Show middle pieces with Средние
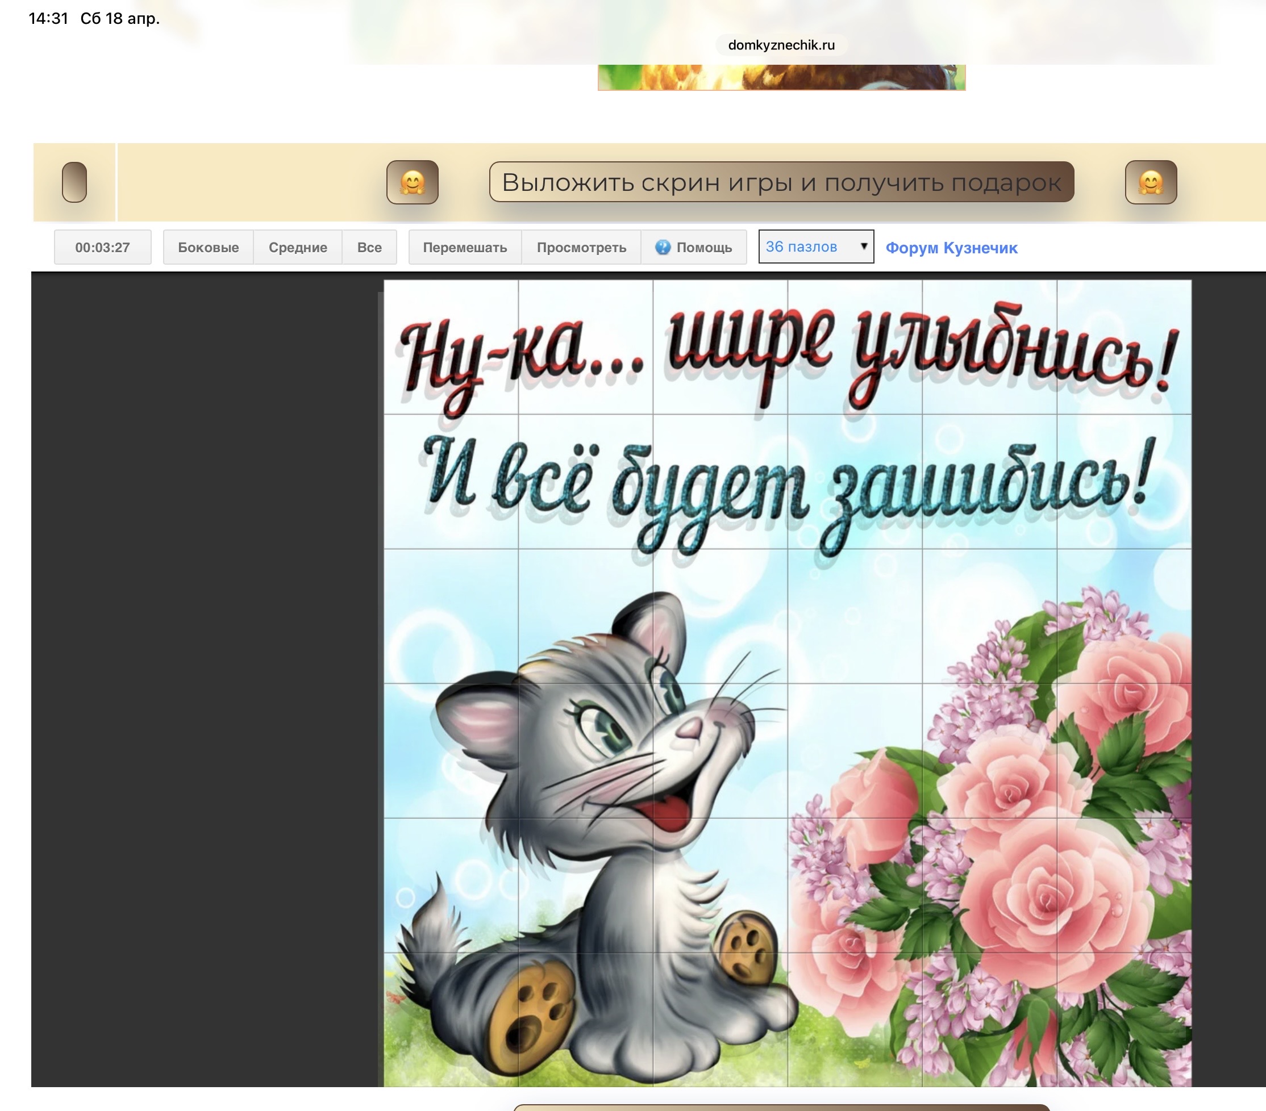 pos(298,247)
